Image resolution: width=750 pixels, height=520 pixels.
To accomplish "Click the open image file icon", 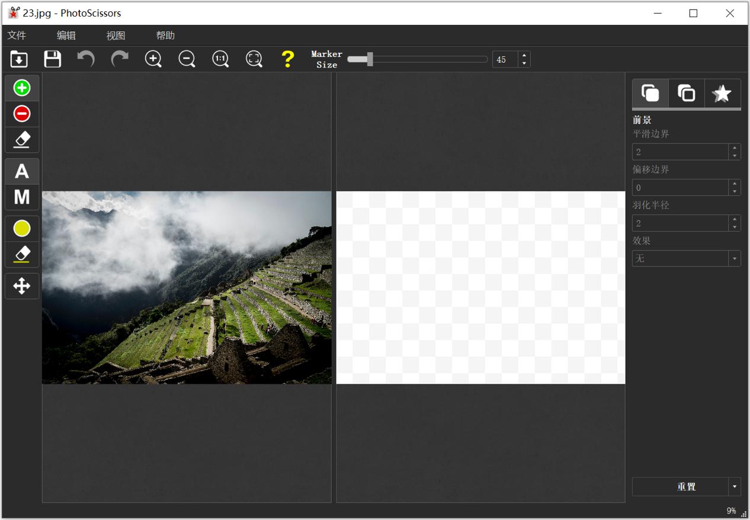I will click(x=19, y=59).
